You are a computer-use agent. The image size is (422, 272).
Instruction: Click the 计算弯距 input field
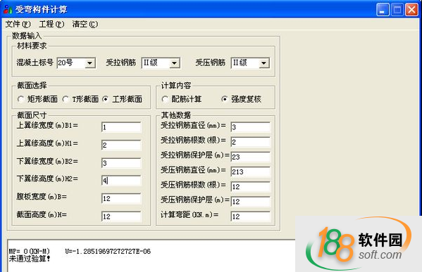[x=250, y=216]
